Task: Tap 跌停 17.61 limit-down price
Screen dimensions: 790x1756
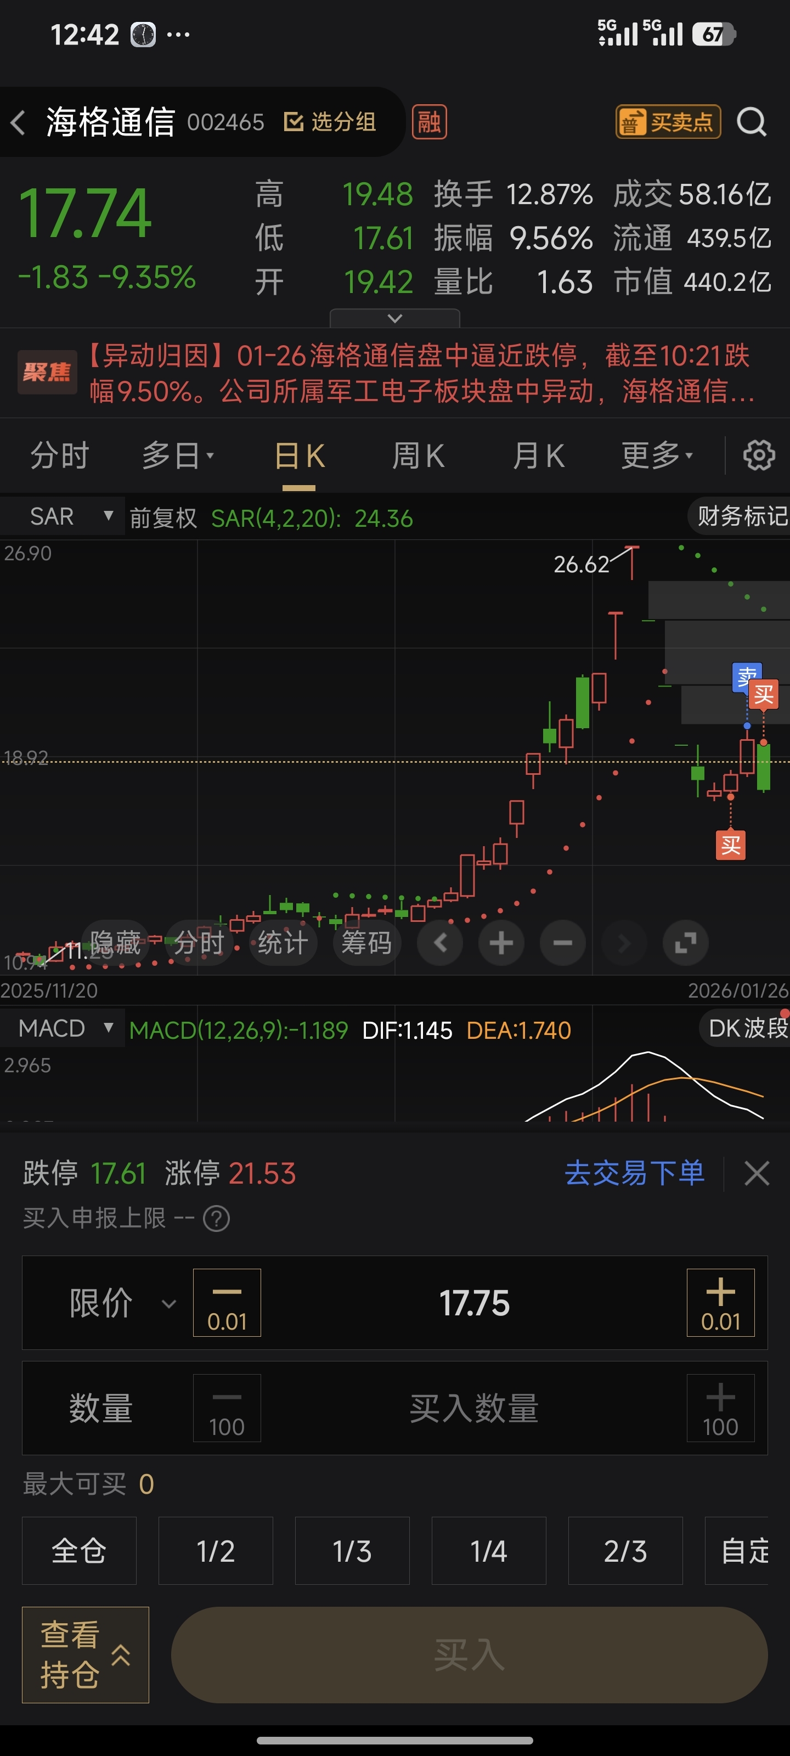Action: pyautogui.click(x=84, y=1173)
